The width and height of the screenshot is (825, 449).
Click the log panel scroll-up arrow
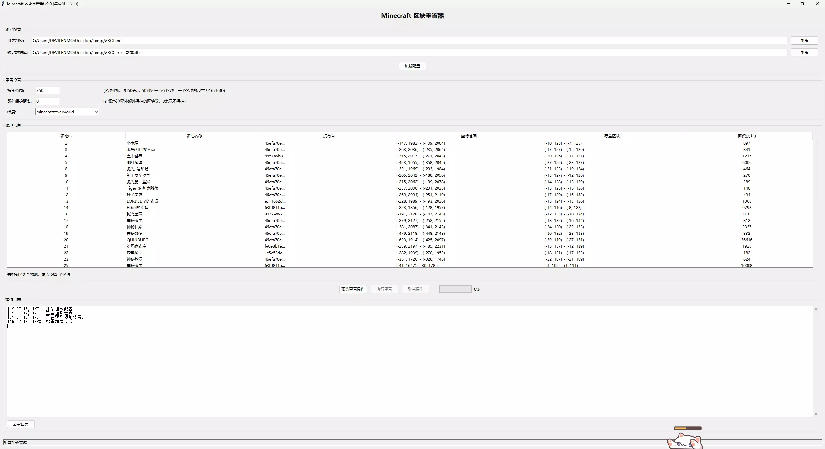pyautogui.click(x=816, y=309)
